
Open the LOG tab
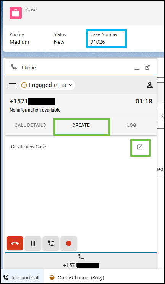132,125
